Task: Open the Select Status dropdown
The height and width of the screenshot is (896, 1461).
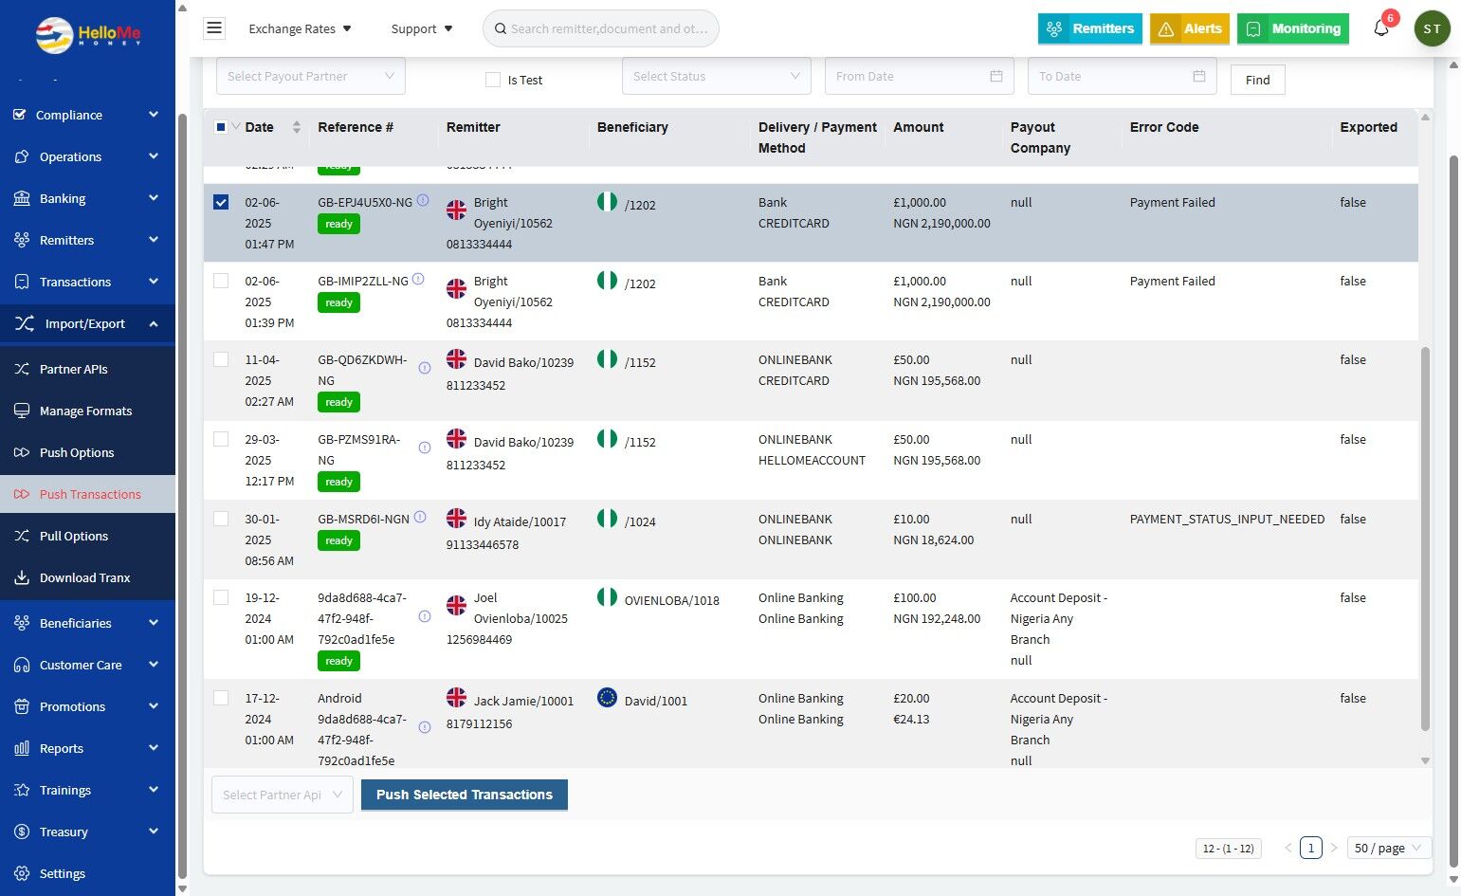Action: tap(716, 76)
